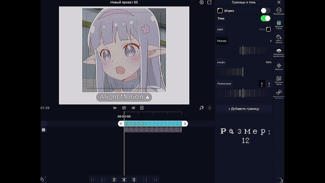Toggle the Штрих switch on
The height and width of the screenshot is (183, 325).
point(266,11)
